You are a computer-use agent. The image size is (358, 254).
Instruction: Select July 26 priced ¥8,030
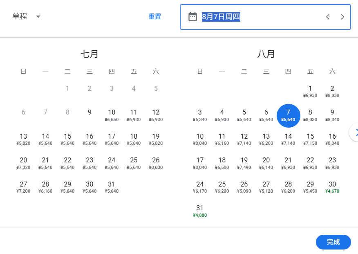156,163
